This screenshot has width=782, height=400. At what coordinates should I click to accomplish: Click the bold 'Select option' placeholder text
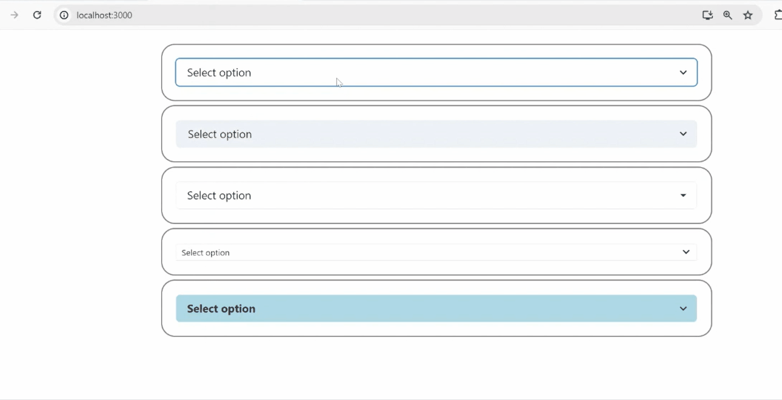(x=221, y=309)
